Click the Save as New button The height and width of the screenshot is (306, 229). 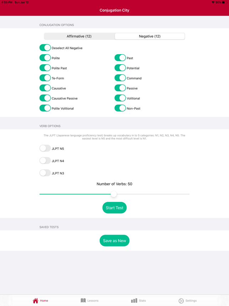pyautogui.click(x=114, y=241)
